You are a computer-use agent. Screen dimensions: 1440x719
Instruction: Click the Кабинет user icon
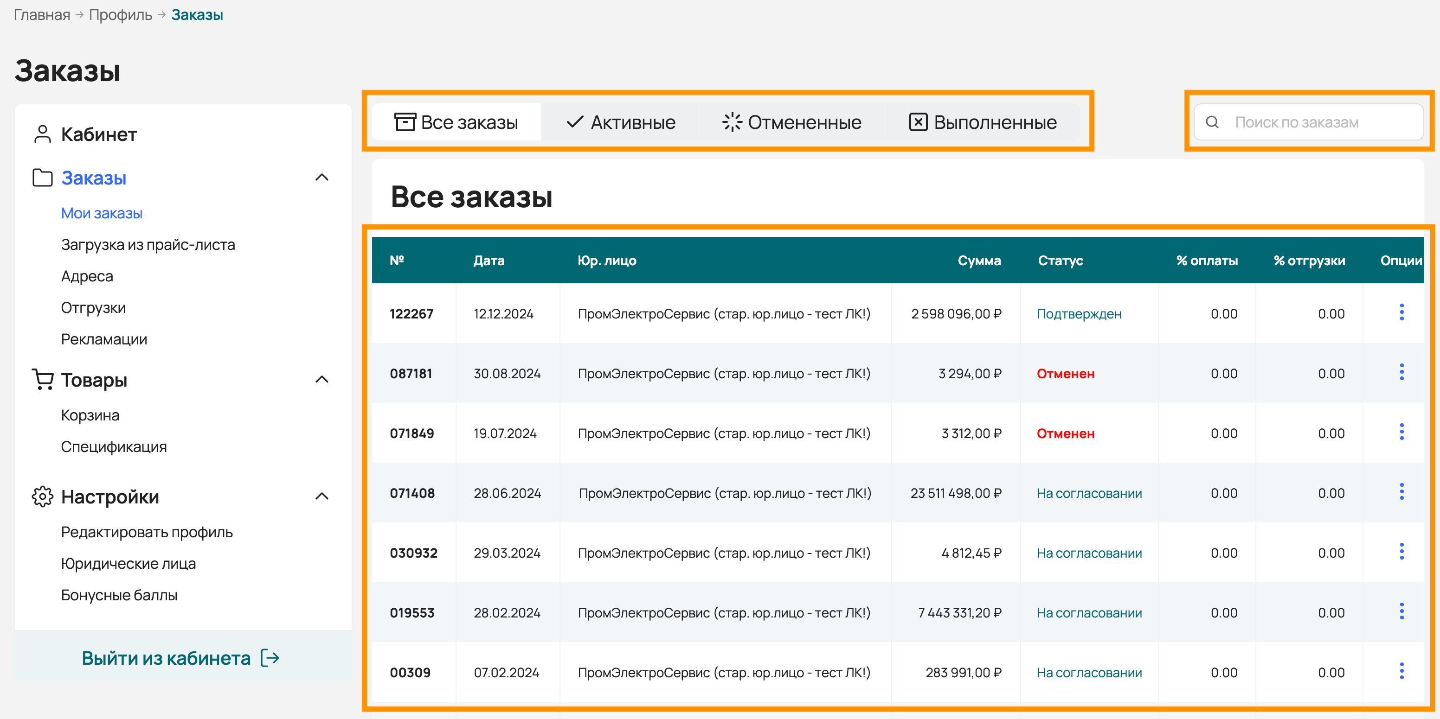[x=43, y=134]
